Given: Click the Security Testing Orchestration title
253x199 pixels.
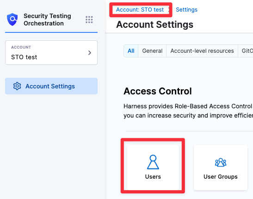Looking at the screenshot, I should pos(47,20).
